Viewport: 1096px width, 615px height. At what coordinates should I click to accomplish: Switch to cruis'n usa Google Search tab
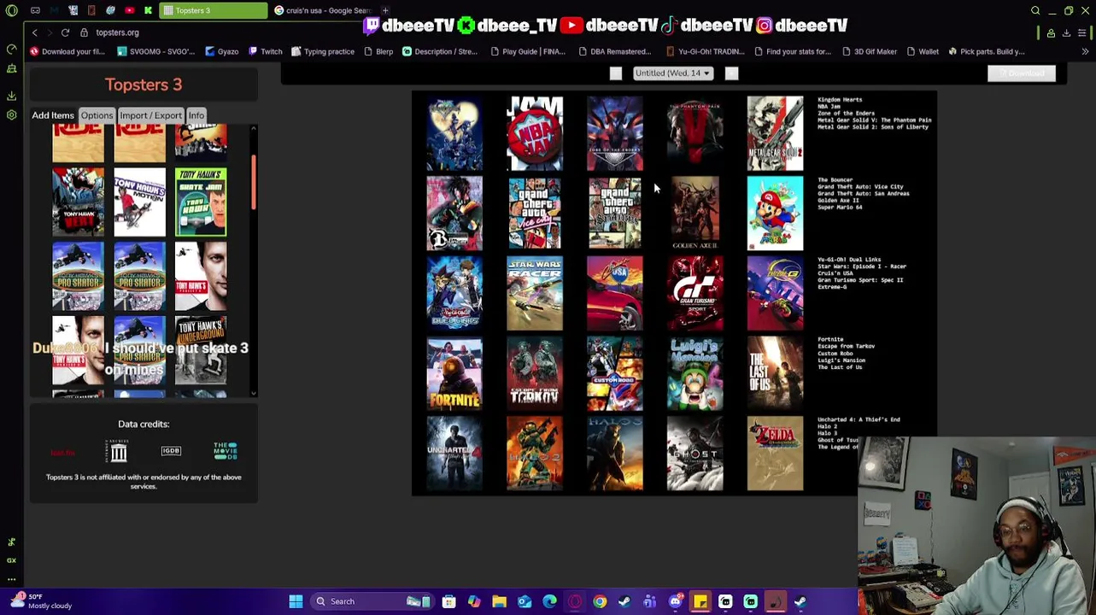tap(323, 10)
